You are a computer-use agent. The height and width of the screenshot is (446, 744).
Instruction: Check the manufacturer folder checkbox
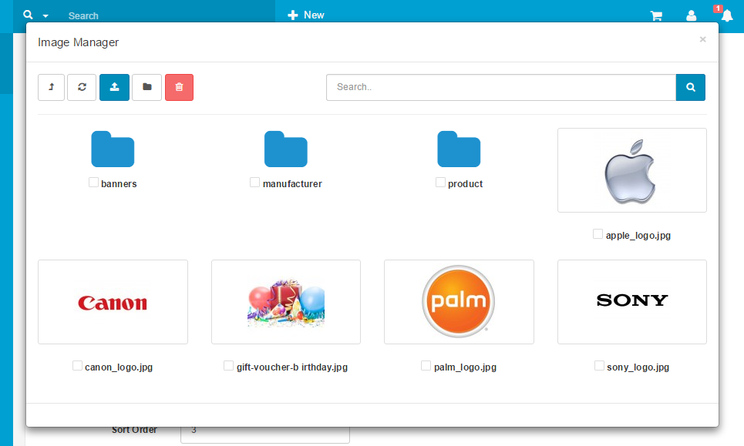point(254,183)
